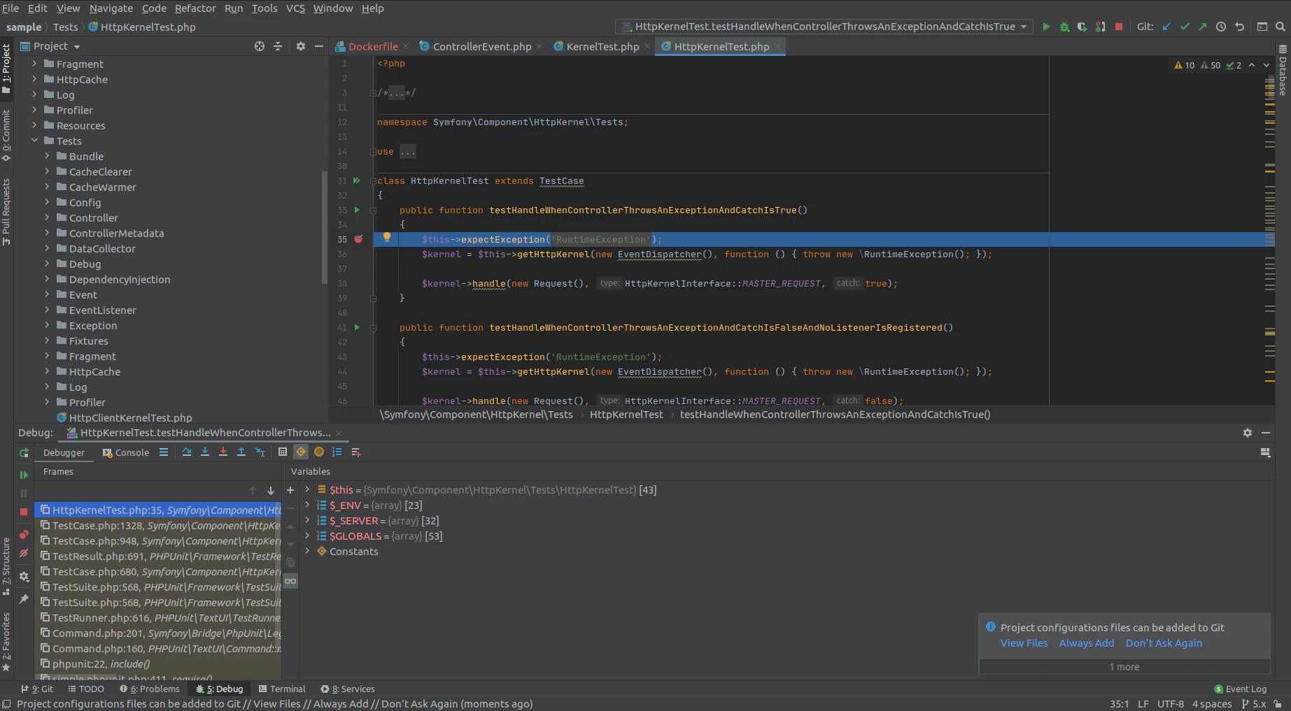The height and width of the screenshot is (711, 1291).
Task: Click Git Push green arrow
Action: pos(1203,27)
